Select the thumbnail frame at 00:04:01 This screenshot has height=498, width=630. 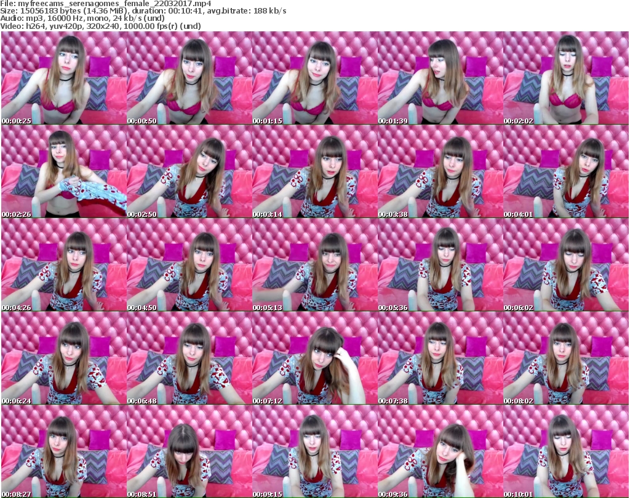click(x=566, y=171)
